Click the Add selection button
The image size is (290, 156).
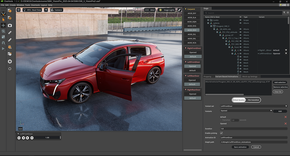pyautogui.click(x=280, y=82)
